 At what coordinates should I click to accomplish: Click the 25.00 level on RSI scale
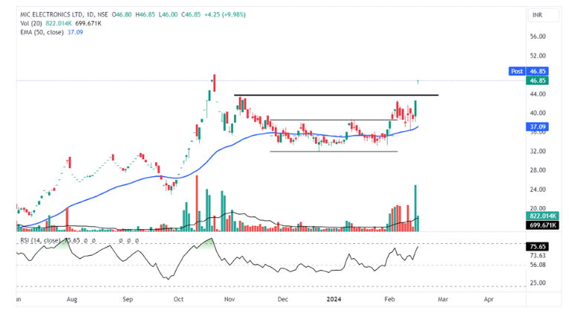point(538,283)
